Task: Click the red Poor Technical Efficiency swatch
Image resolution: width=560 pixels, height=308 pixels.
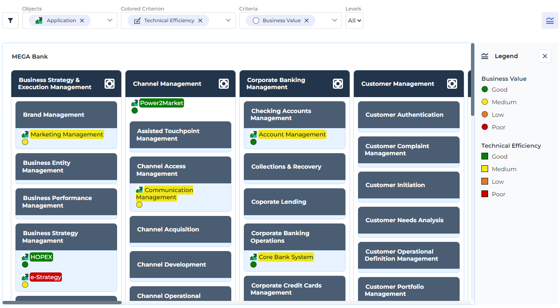Action: click(485, 194)
